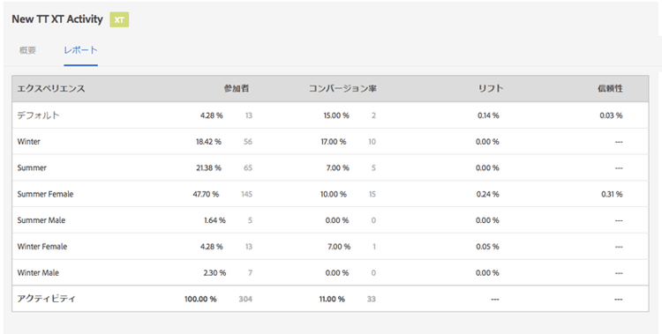Select the Winter experience row label

(x=29, y=142)
